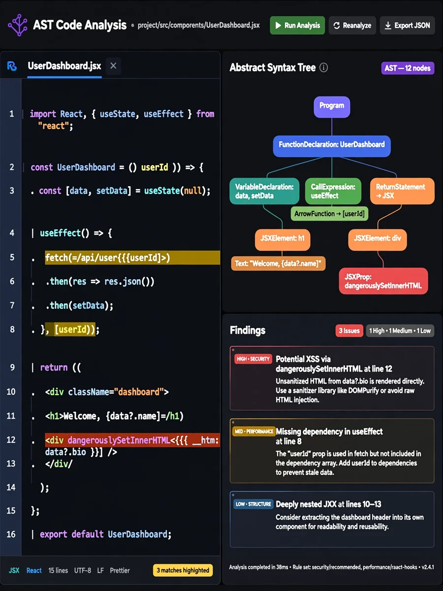Click the import React line of code
This screenshot has height=591, width=443.
[x=122, y=120]
